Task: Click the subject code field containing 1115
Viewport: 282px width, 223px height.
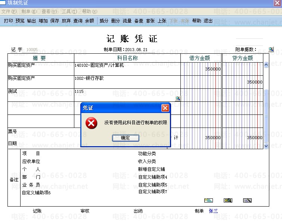Action: pos(127,95)
